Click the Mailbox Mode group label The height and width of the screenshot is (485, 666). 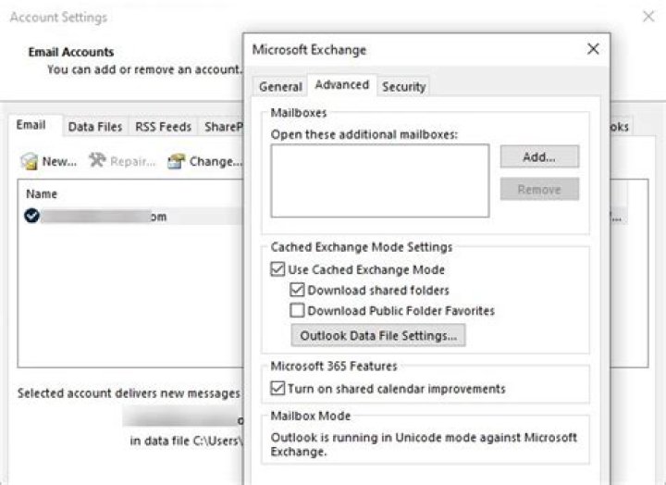(x=311, y=416)
